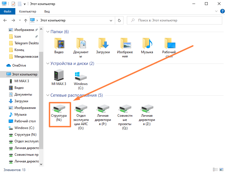Collapse the Устройства и диски group

(x=48, y=64)
